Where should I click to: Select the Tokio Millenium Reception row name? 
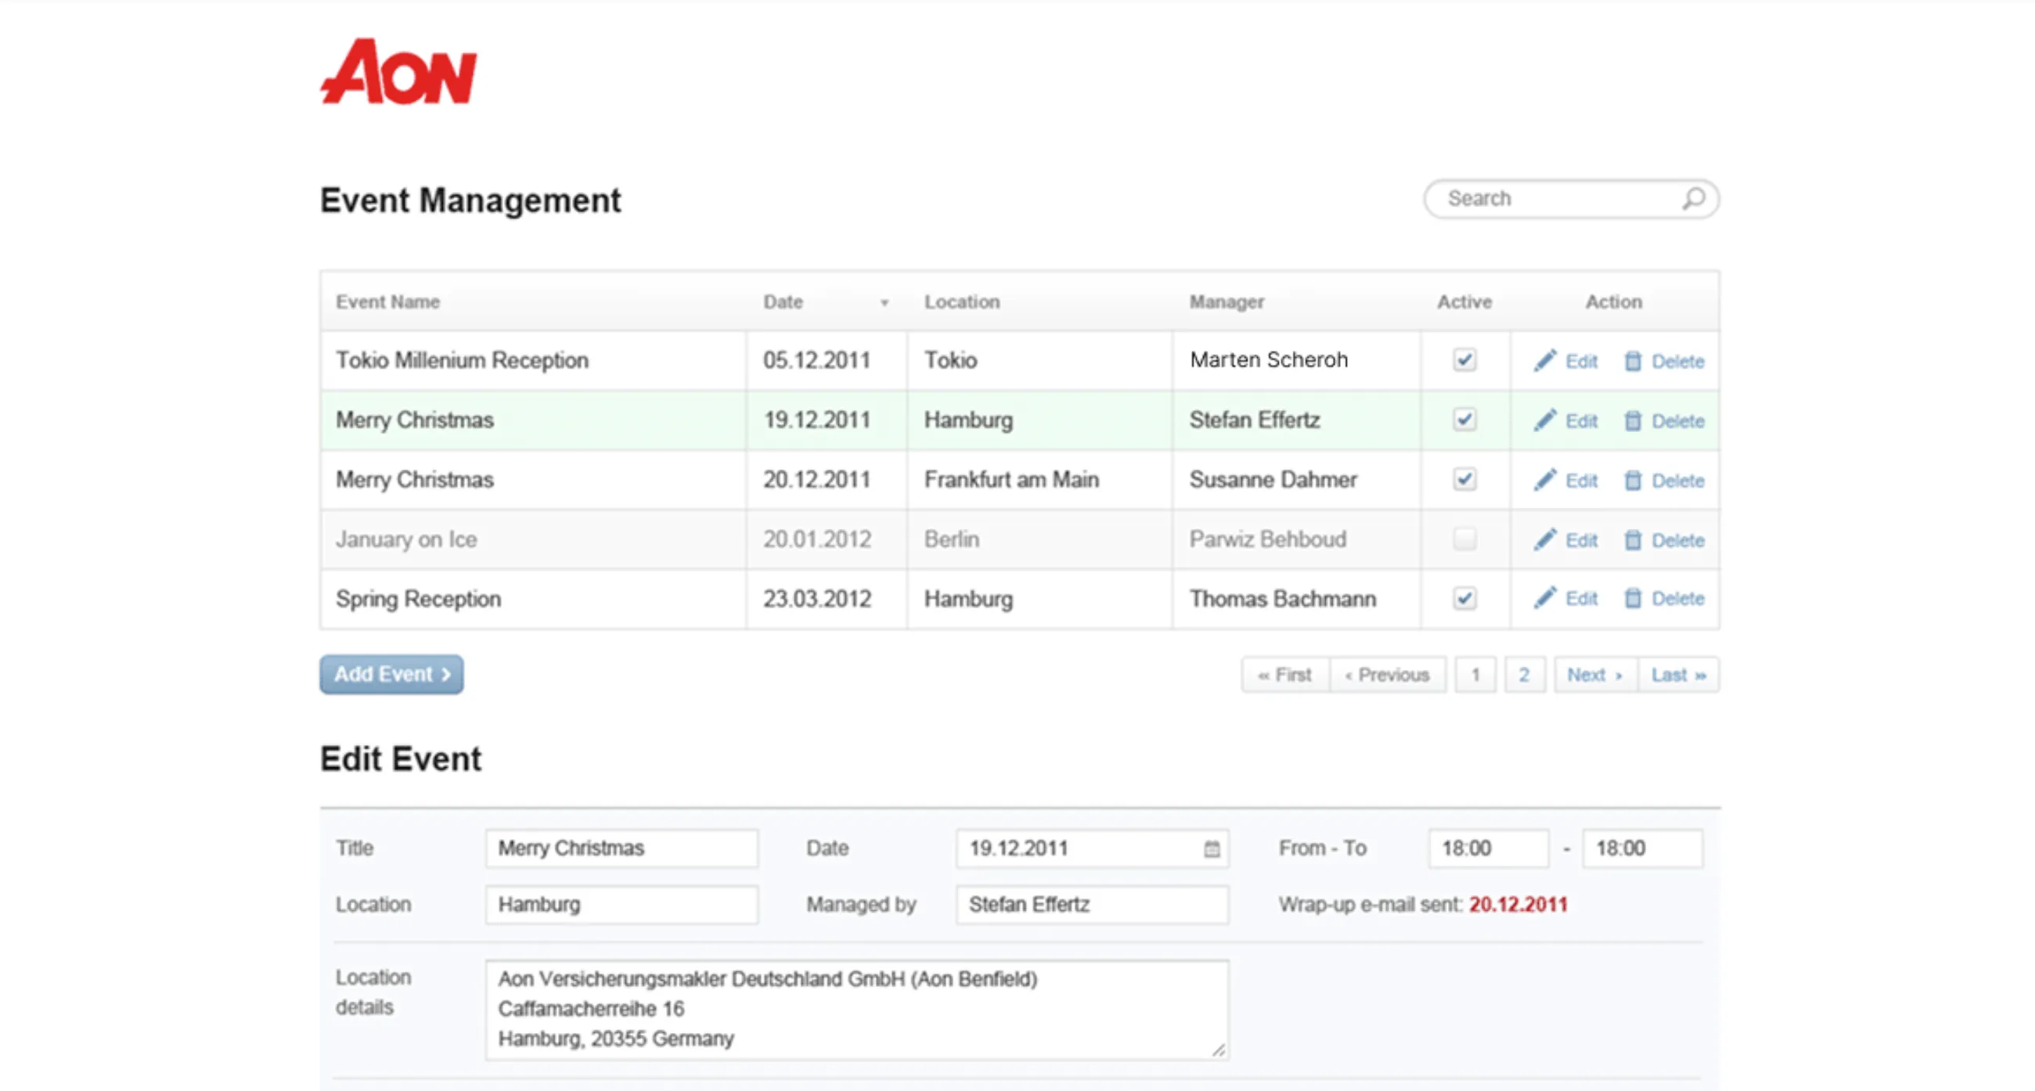(x=462, y=360)
